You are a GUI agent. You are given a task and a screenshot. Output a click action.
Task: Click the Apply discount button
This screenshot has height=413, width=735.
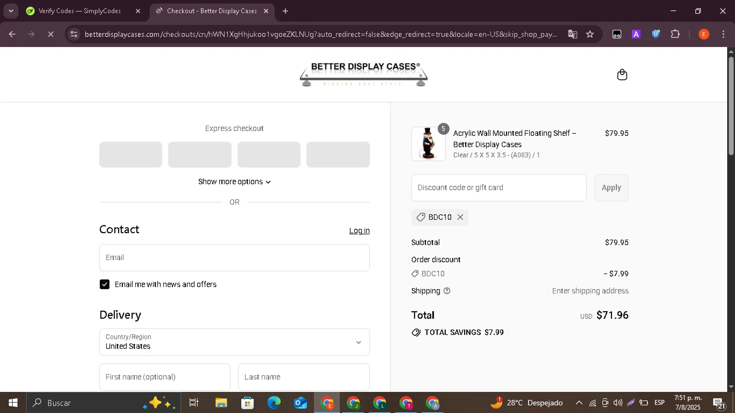611,188
